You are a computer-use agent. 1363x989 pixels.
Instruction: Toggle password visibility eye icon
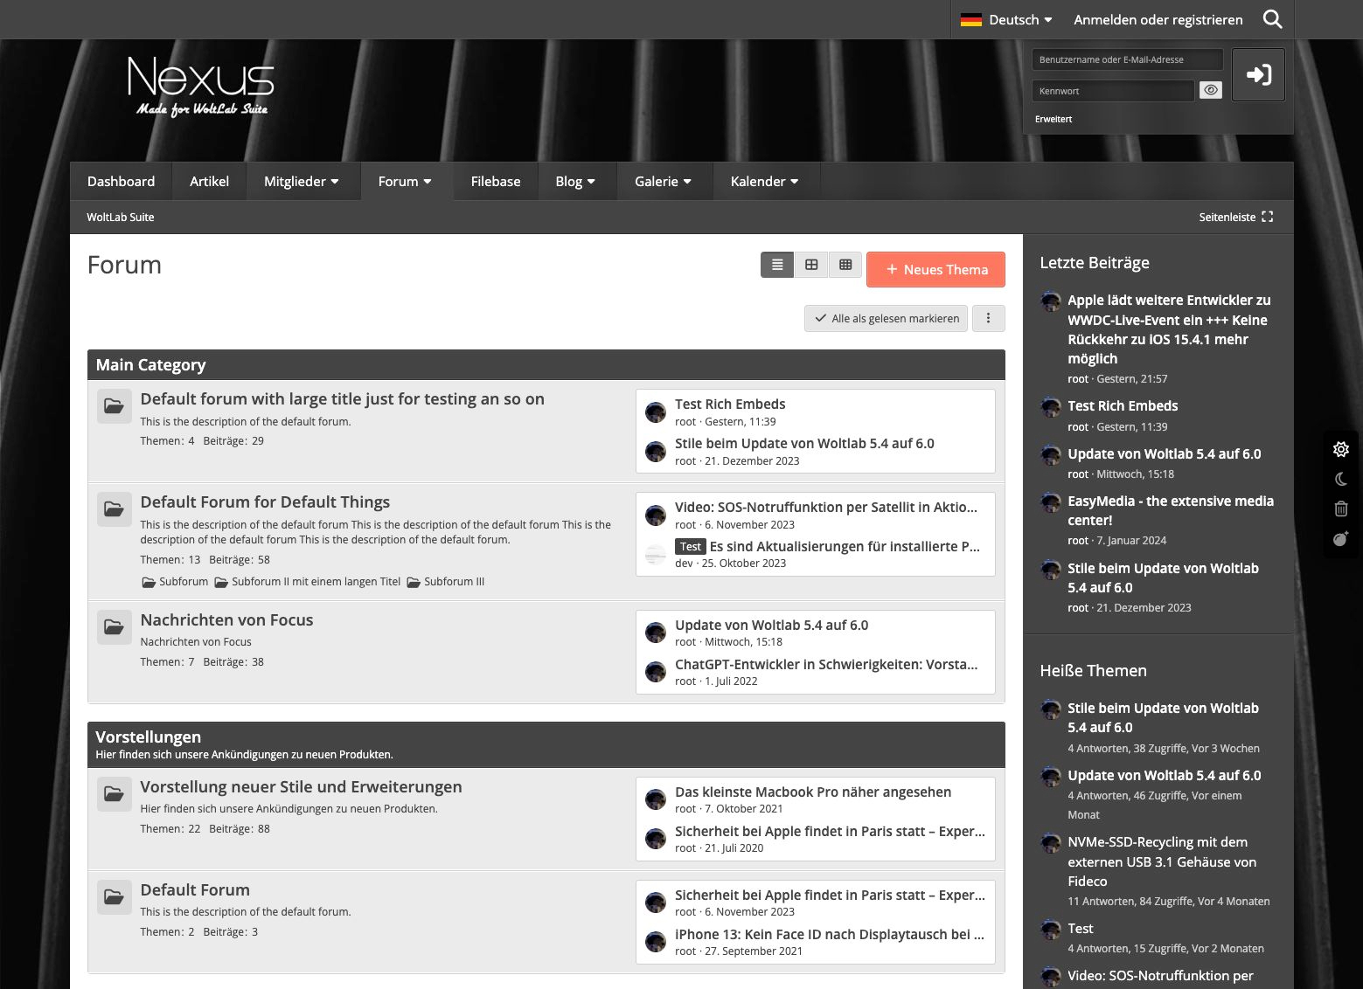(x=1210, y=90)
